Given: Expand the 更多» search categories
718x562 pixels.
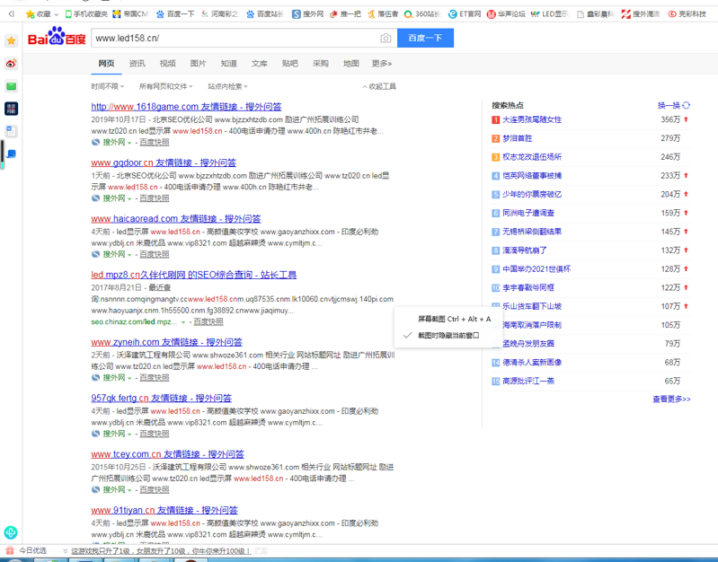Looking at the screenshot, I should (x=381, y=63).
